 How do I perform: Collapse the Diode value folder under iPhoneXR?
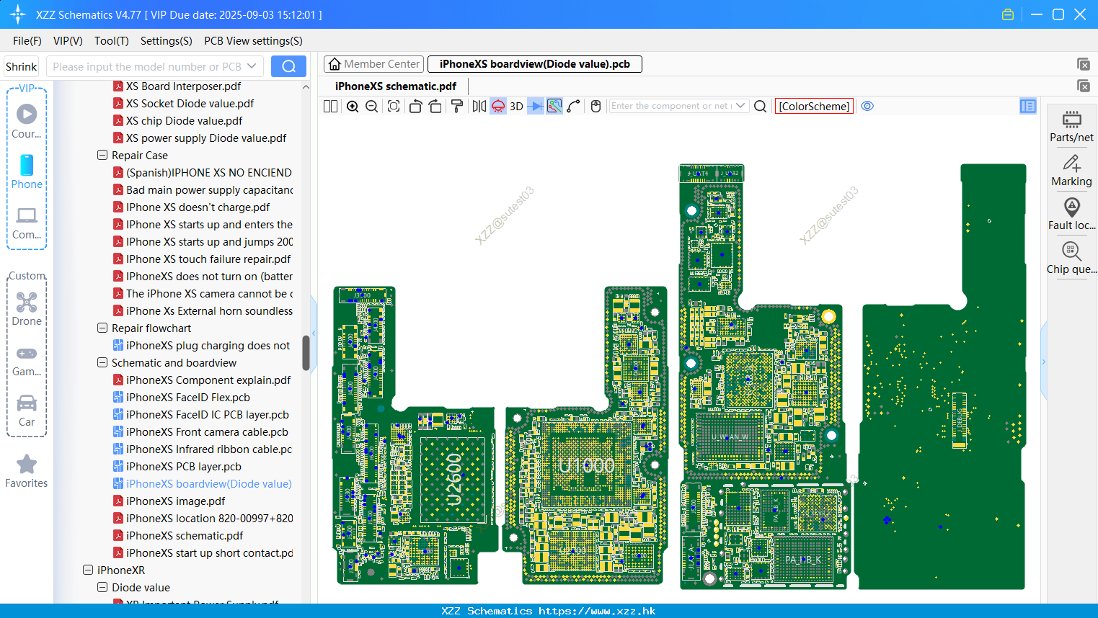(x=102, y=587)
